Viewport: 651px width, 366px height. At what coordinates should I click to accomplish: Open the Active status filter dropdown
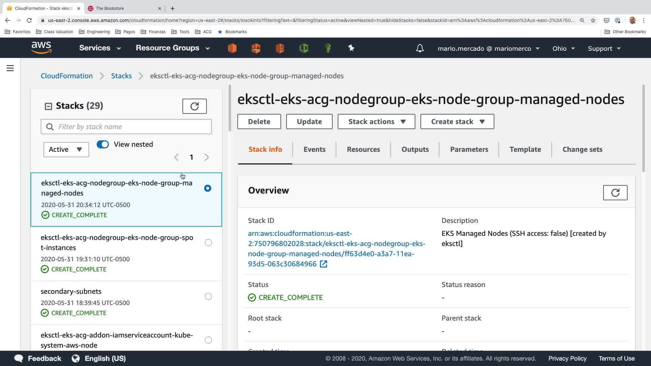[x=66, y=149]
